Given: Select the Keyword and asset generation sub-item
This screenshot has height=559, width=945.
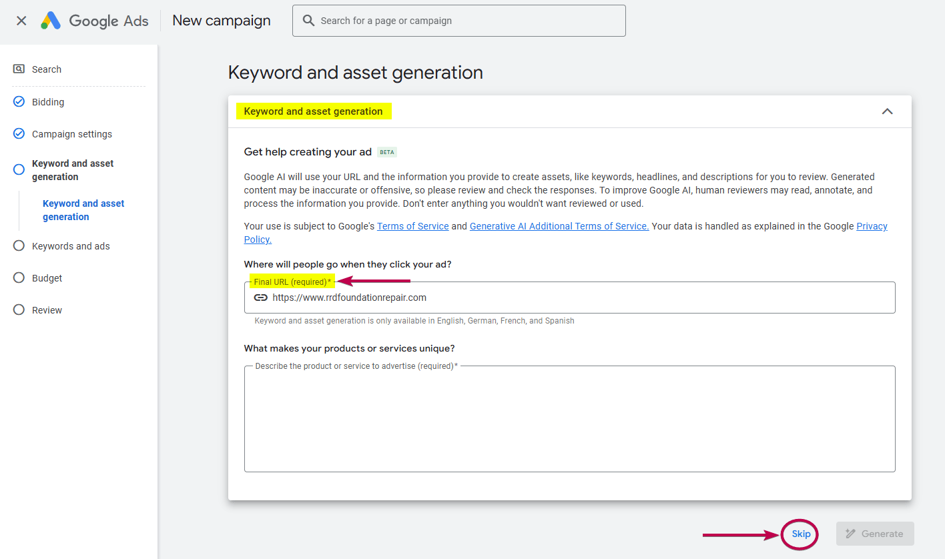Looking at the screenshot, I should point(83,210).
